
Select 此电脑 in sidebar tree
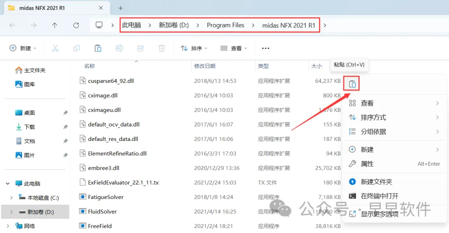click(28, 183)
